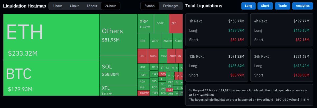Viewport: 317px width, 108px height.
Task: Open the Trade button
Action: click(282, 6)
